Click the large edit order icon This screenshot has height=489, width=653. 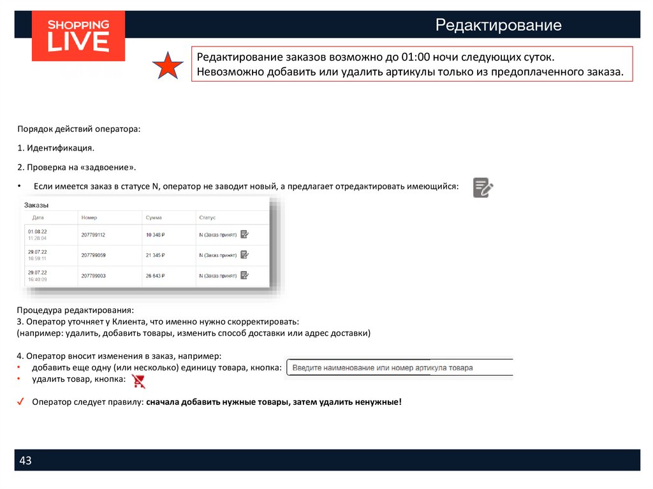(483, 187)
